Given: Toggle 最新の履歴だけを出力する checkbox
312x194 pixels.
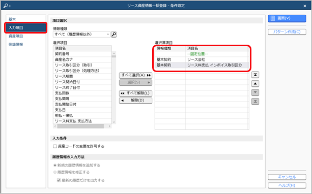Looking at the screenshot, I should pos(59,180).
